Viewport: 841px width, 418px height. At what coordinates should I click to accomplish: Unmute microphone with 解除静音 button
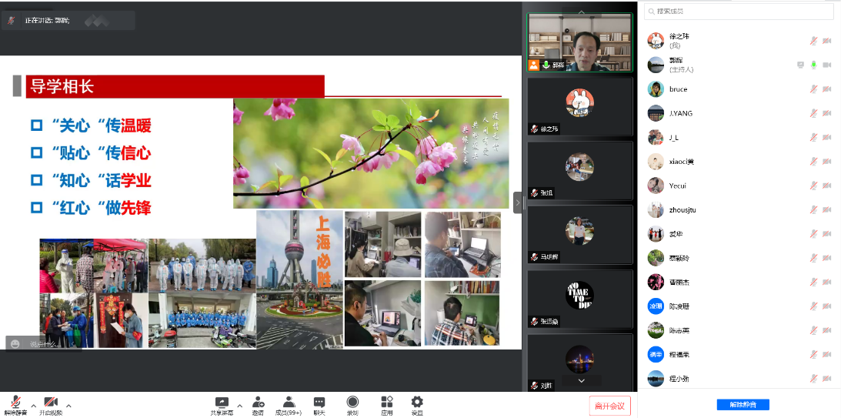[15, 403]
